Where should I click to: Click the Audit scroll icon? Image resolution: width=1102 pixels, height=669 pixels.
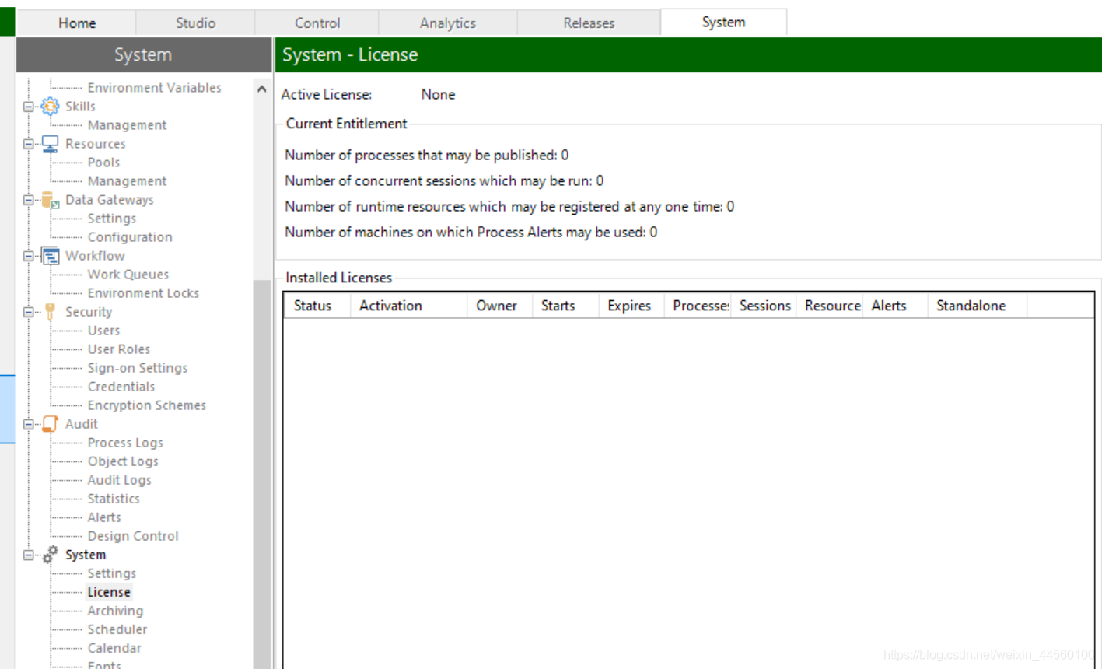pyautogui.click(x=51, y=424)
